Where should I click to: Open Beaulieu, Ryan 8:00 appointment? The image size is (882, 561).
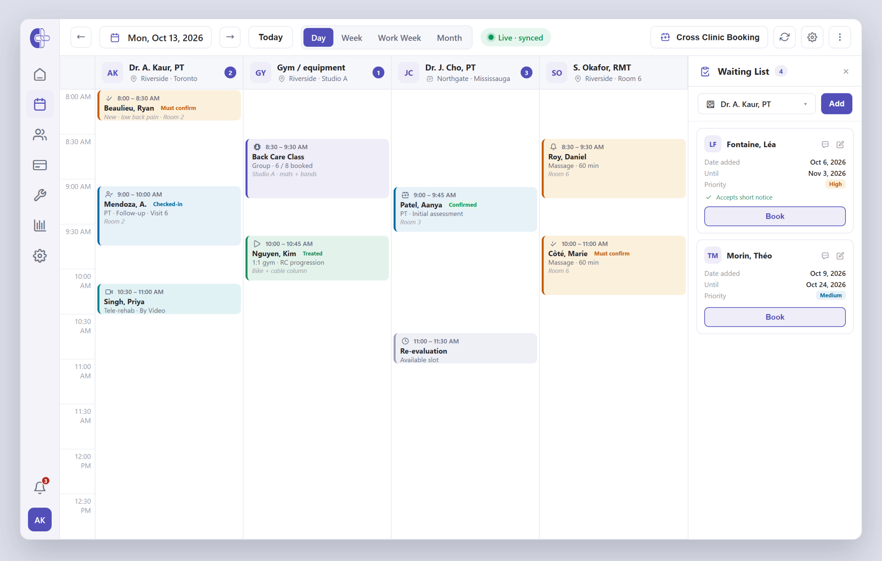(169, 105)
